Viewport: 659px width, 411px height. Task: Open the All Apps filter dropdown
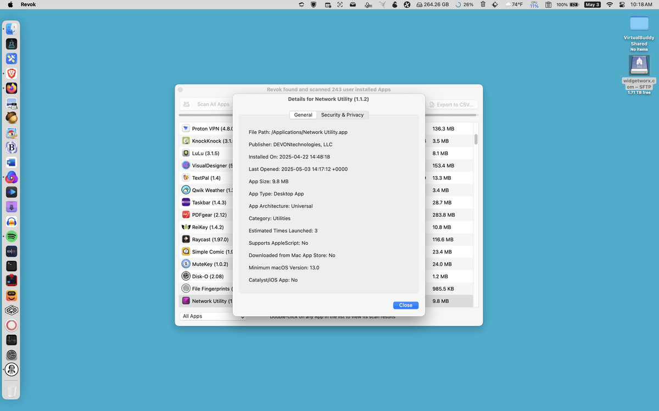pos(213,316)
